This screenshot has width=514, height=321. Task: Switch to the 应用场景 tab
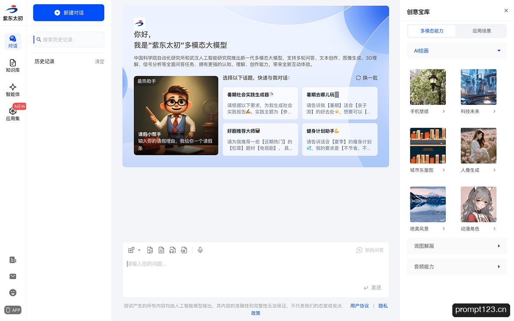(x=481, y=31)
